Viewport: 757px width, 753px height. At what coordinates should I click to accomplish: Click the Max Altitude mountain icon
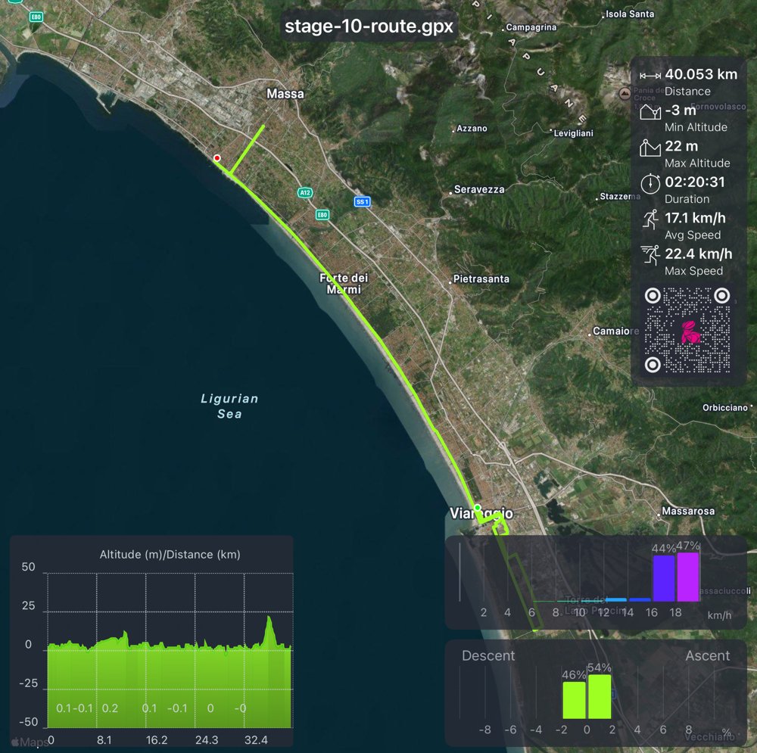point(650,148)
